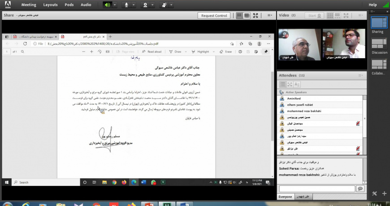The width and height of the screenshot is (390, 206).
Task: Open the Attendees pod options menu
Action: coord(361,76)
